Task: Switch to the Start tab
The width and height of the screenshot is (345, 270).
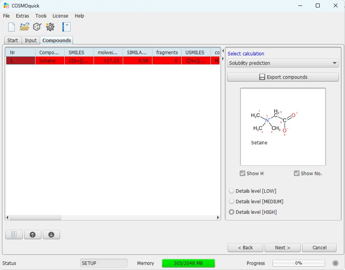Action: pos(13,41)
